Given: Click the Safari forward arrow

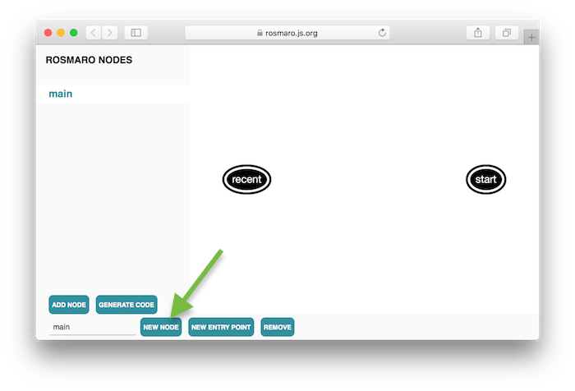Looking at the screenshot, I should 109,33.
